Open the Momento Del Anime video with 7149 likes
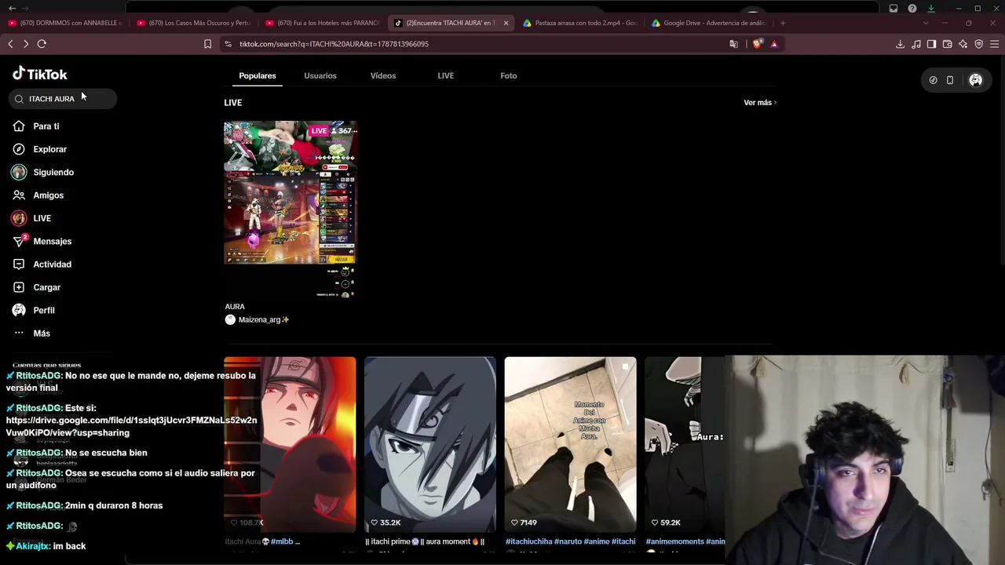Screen dimensions: 1005x565 571,445
